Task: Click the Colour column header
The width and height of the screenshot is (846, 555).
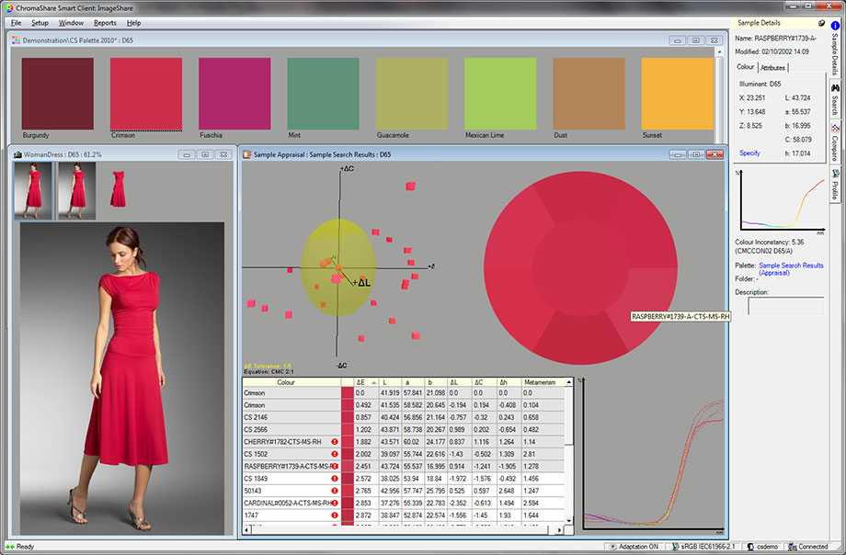Action: tap(292, 382)
